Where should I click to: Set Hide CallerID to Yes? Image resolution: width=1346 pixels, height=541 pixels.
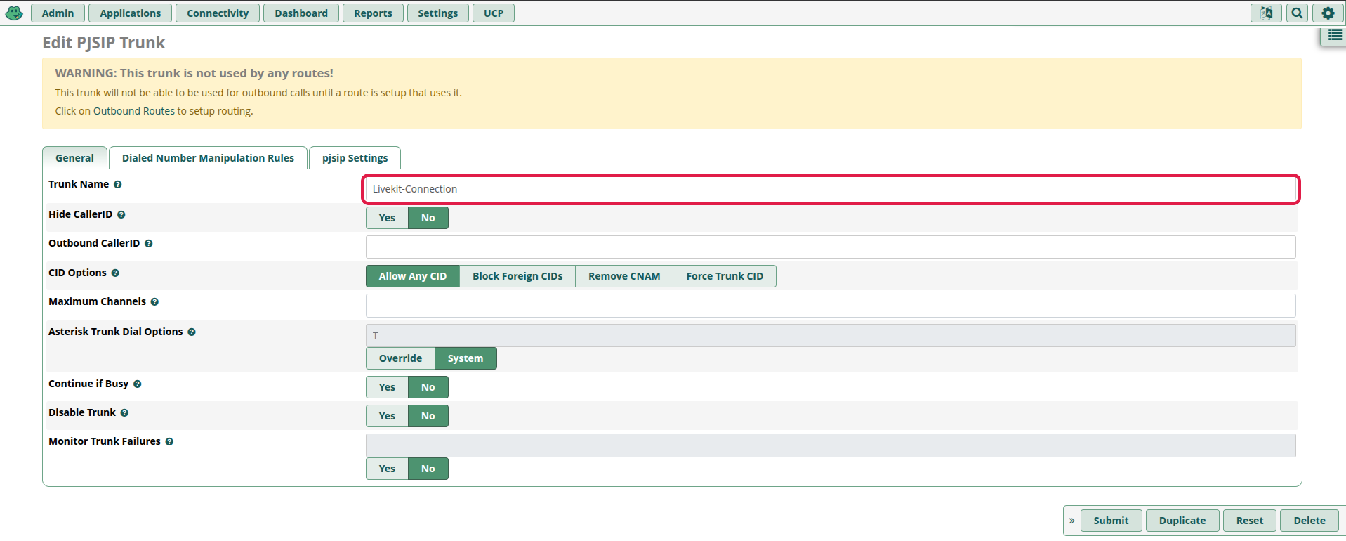pyautogui.click(x=387, y=218)
